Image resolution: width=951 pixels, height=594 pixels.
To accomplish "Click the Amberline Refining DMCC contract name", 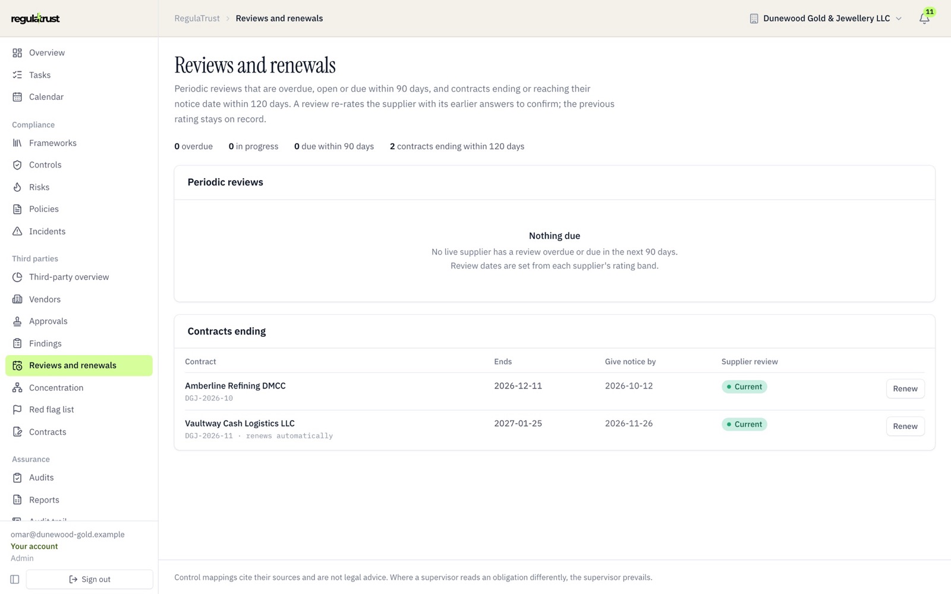I will [235, 386].
